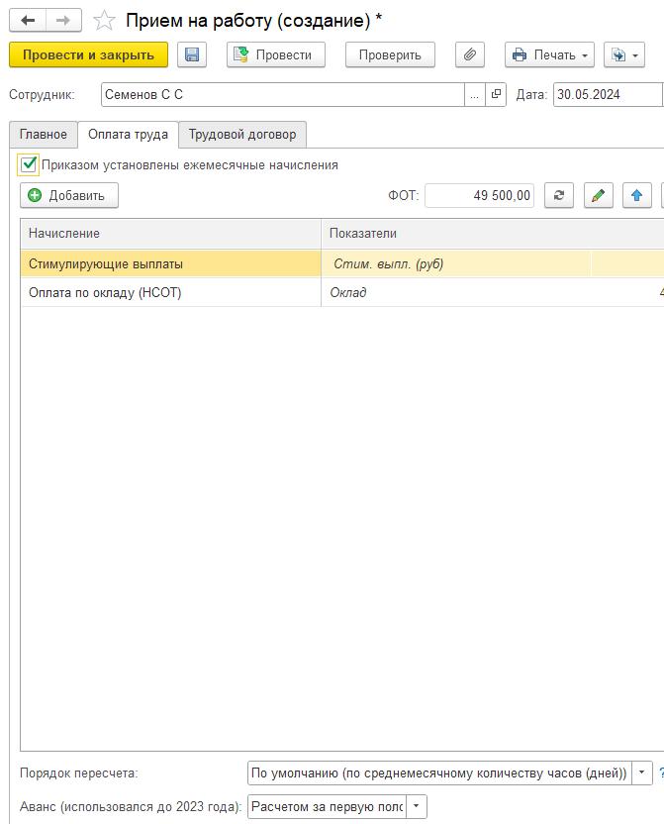Uncheck monthly accruals set by order

[x=29, y=165]
